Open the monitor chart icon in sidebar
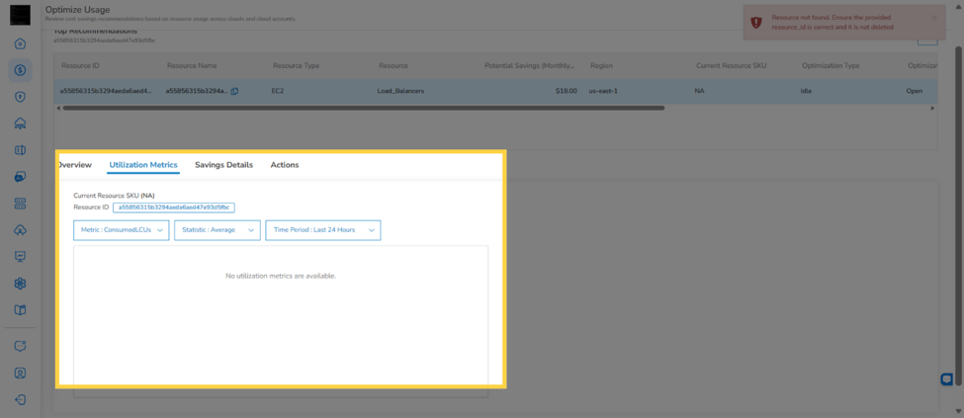The width and height of the screenshot is (964, 418). coord(21,256)
